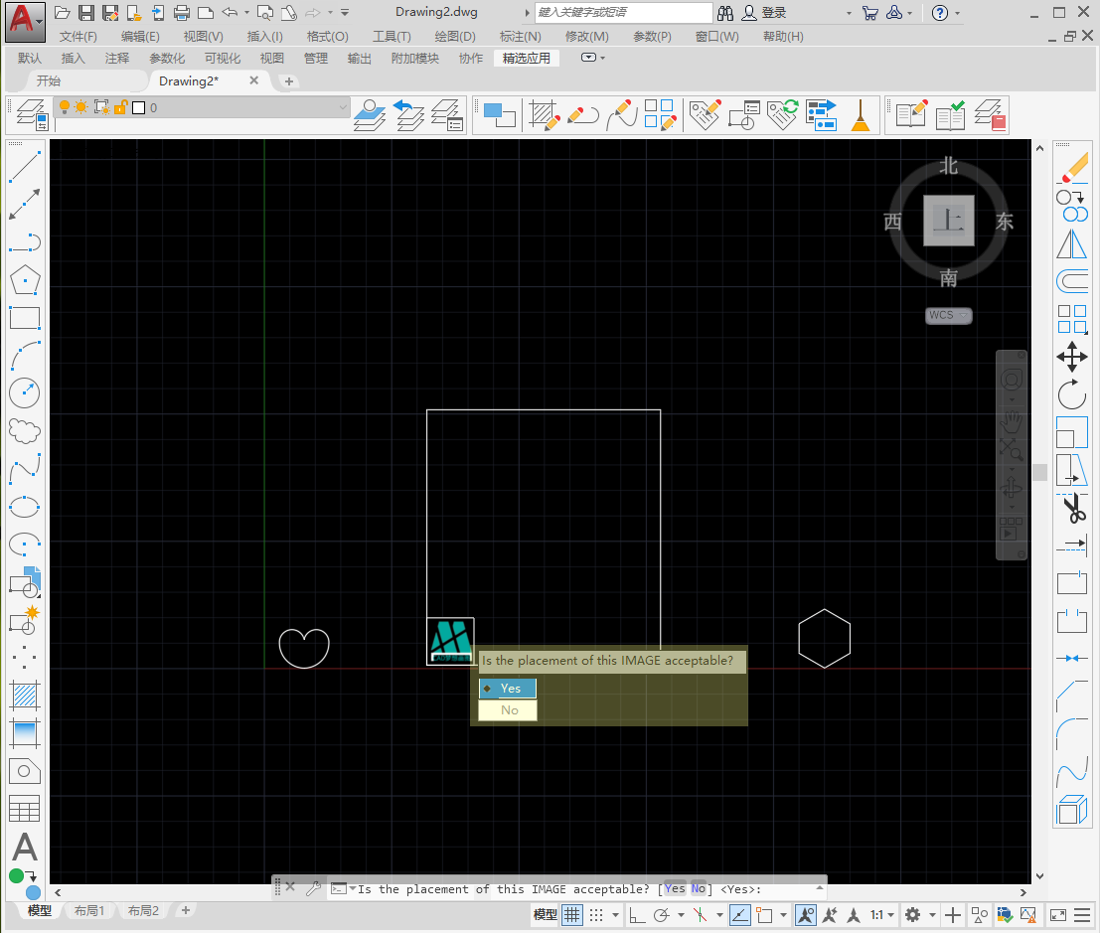The width and height of the screenshot is (1100, 933).
Task: Toggle snap mode dotted grid button
Action: [x=598, y=915]
